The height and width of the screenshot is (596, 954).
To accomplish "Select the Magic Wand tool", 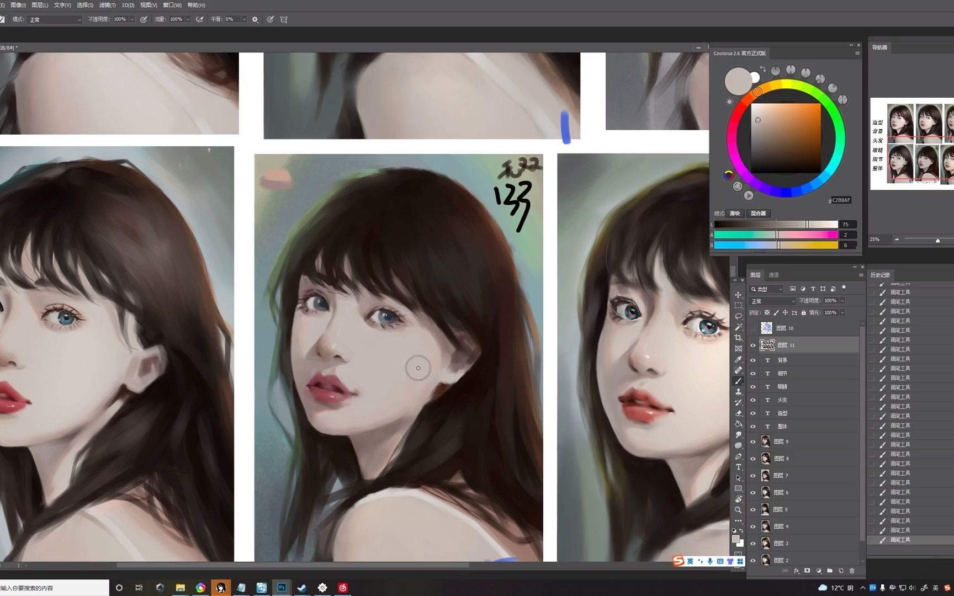I will 738,327.
